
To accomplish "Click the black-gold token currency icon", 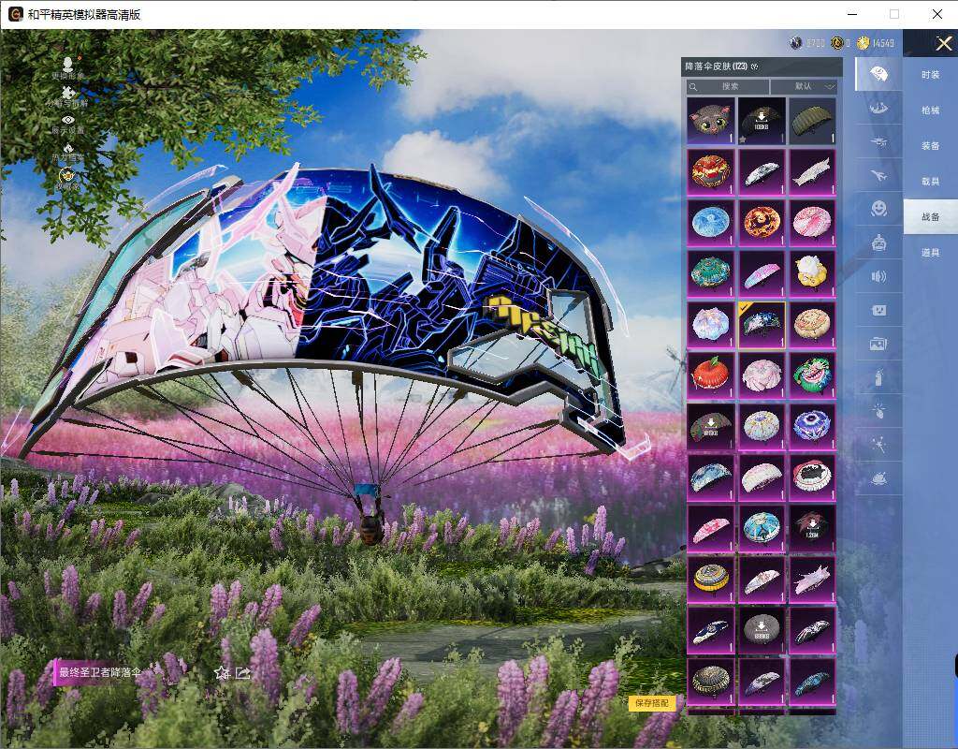I will pos(837,43).
